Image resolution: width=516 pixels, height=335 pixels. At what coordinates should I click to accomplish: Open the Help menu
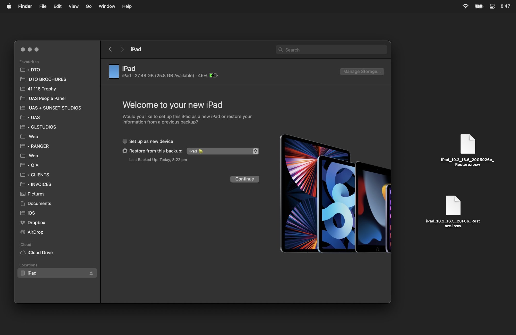tap(127, 6)
